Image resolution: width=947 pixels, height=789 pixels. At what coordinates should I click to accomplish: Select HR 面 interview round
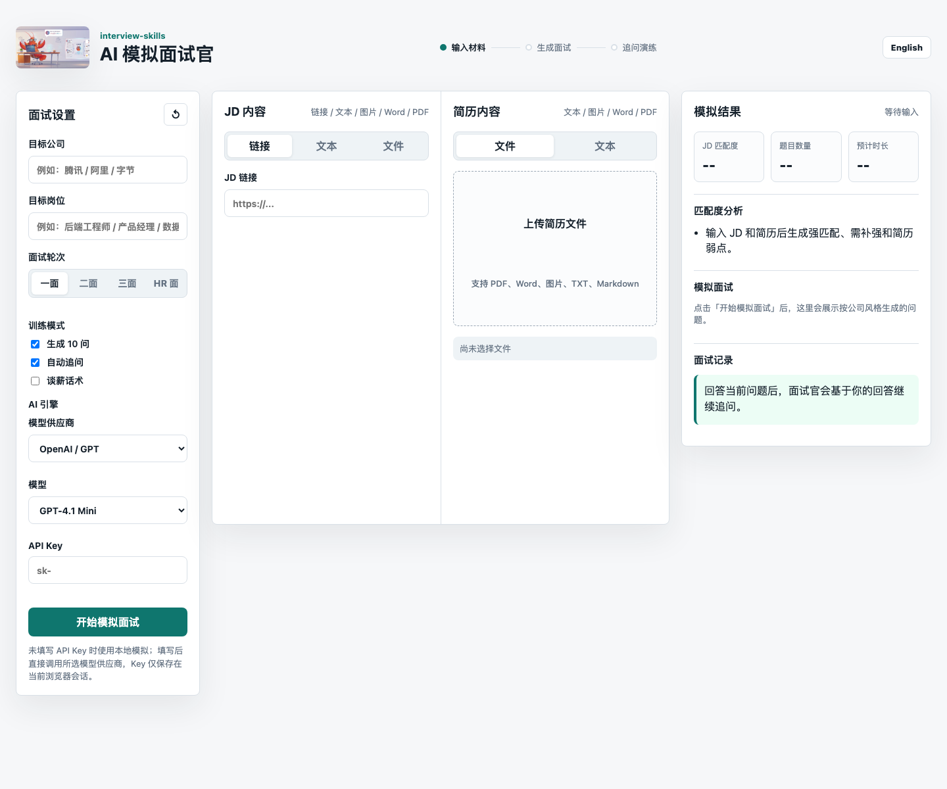[166, 283]
